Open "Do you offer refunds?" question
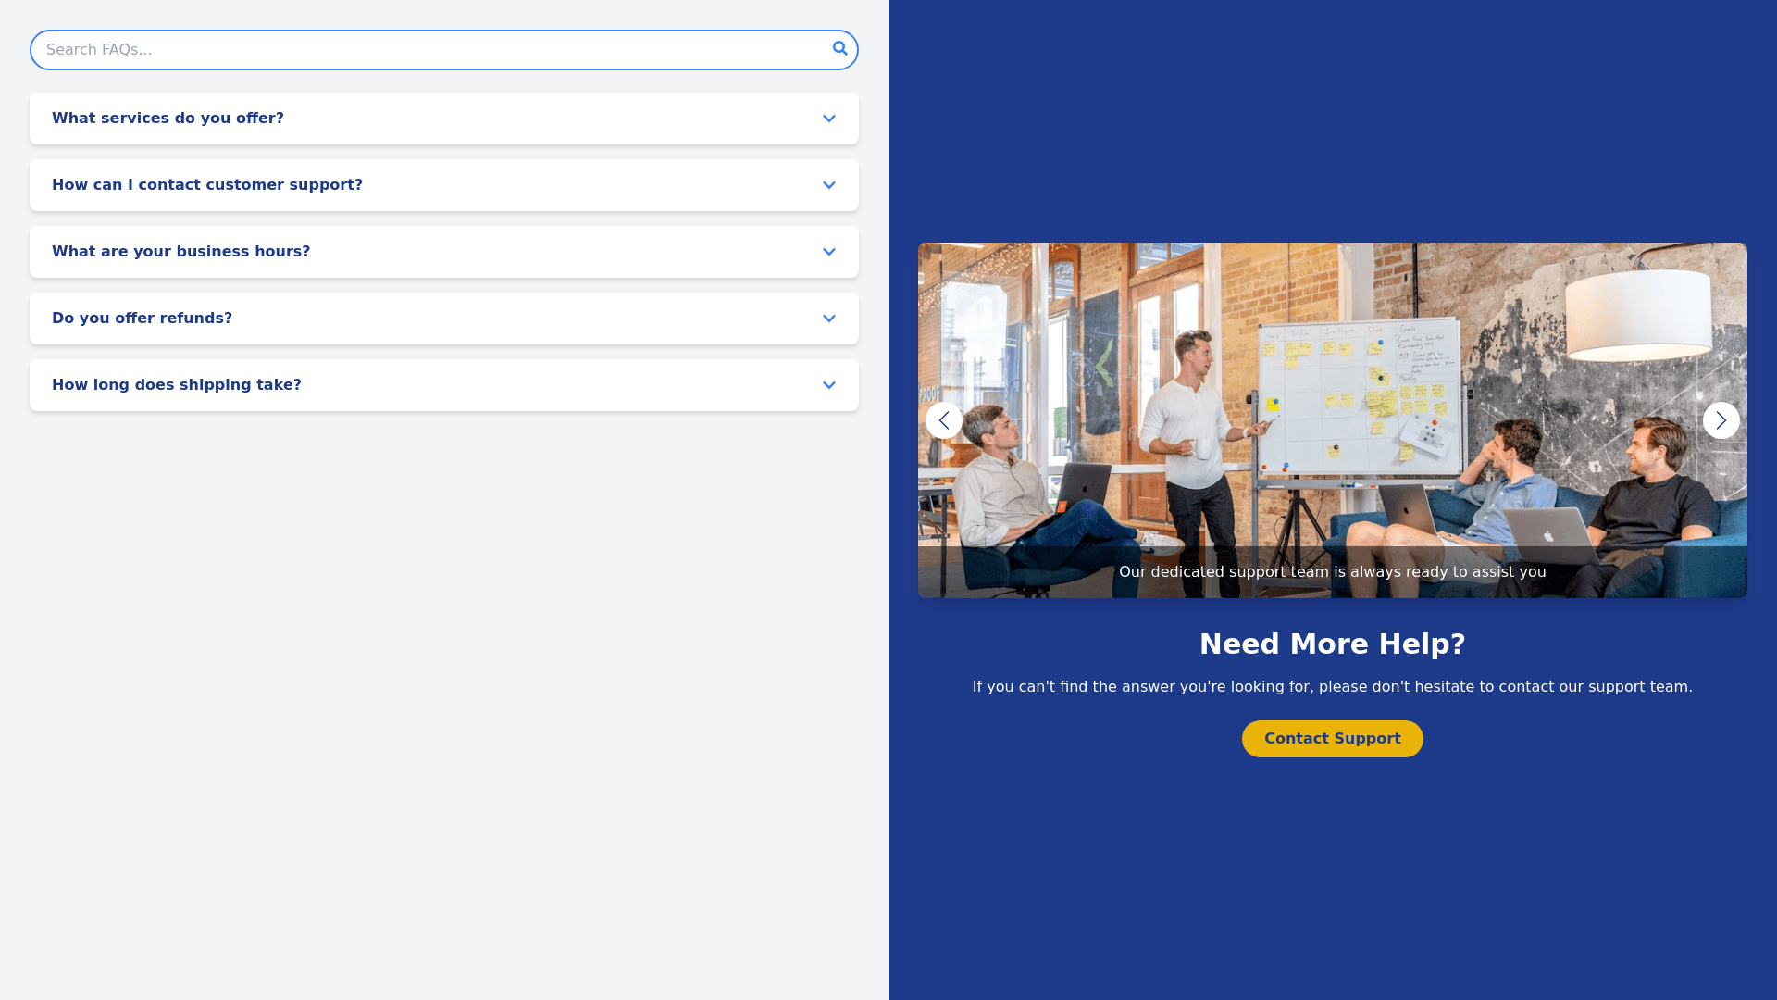Screen dimensions: 1777x1000 pyautogui.click(x=142, y=319)
